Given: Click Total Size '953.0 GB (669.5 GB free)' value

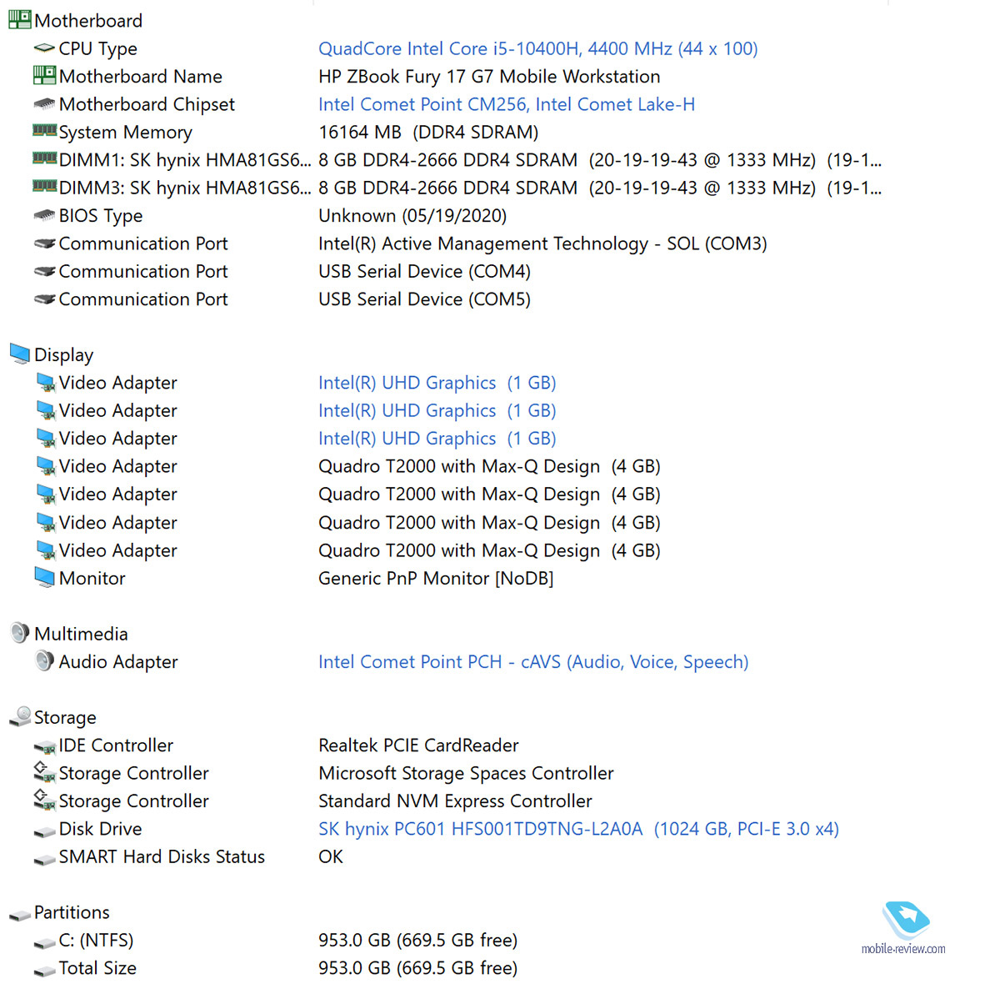Looking at the screenshot, I should tap(417, 968).
